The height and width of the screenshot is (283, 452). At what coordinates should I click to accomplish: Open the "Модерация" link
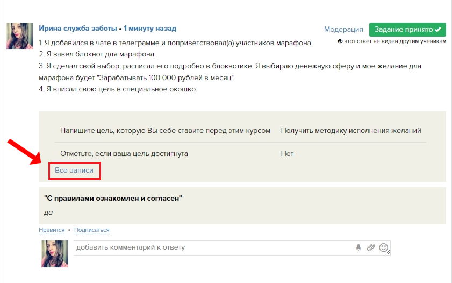tap(343, 30)
